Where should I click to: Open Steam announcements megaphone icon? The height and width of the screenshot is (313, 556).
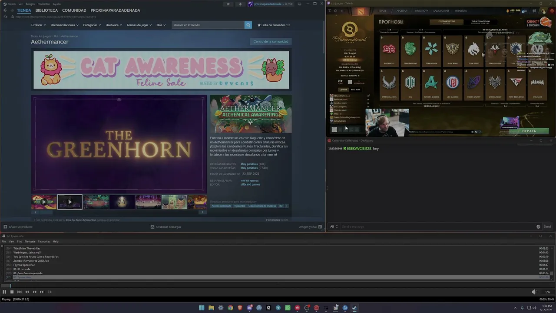[x=228, y=4]
